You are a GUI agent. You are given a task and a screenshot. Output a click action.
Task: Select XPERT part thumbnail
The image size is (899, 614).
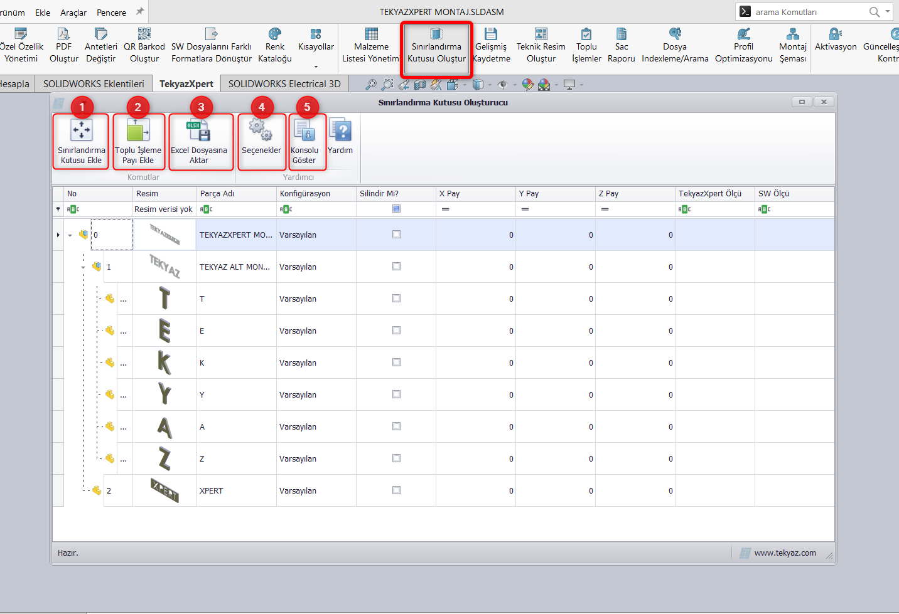[164, 490]
